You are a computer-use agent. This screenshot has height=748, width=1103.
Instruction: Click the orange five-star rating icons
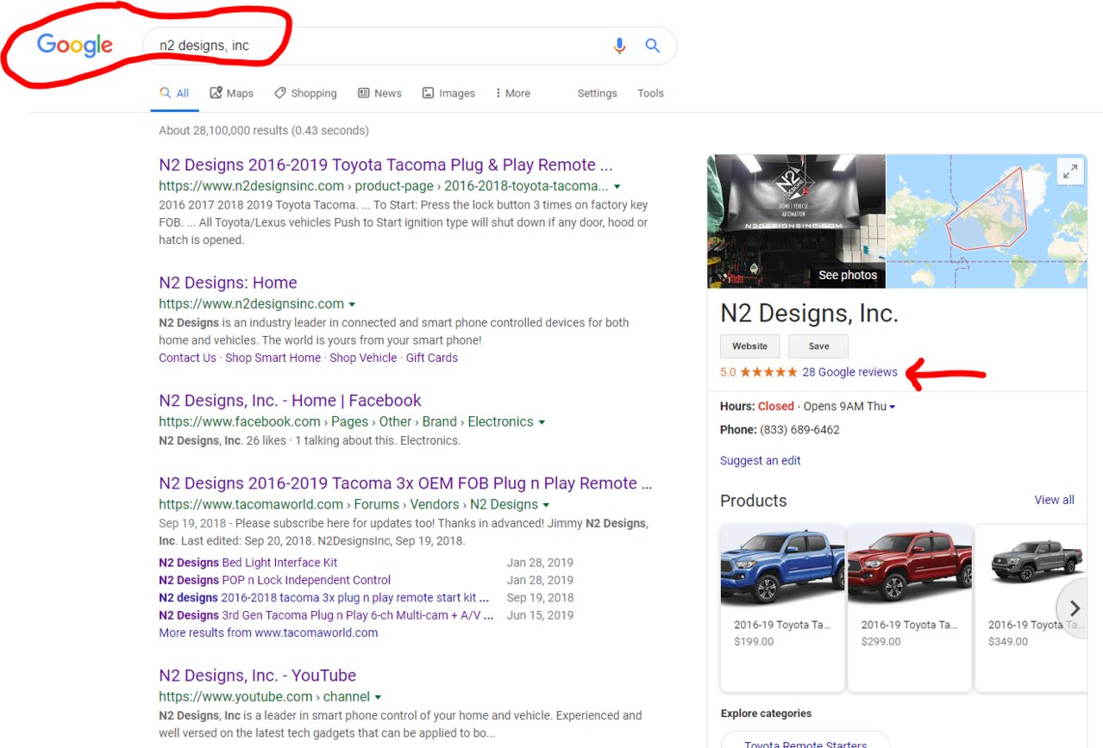click(768, 372)
